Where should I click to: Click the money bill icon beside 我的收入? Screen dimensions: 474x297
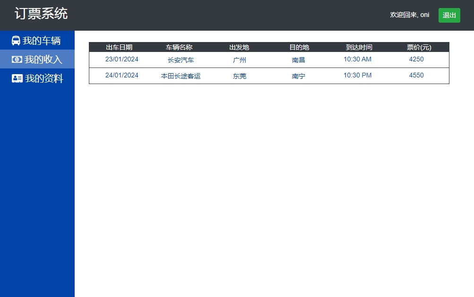click(x=17, y=59)
